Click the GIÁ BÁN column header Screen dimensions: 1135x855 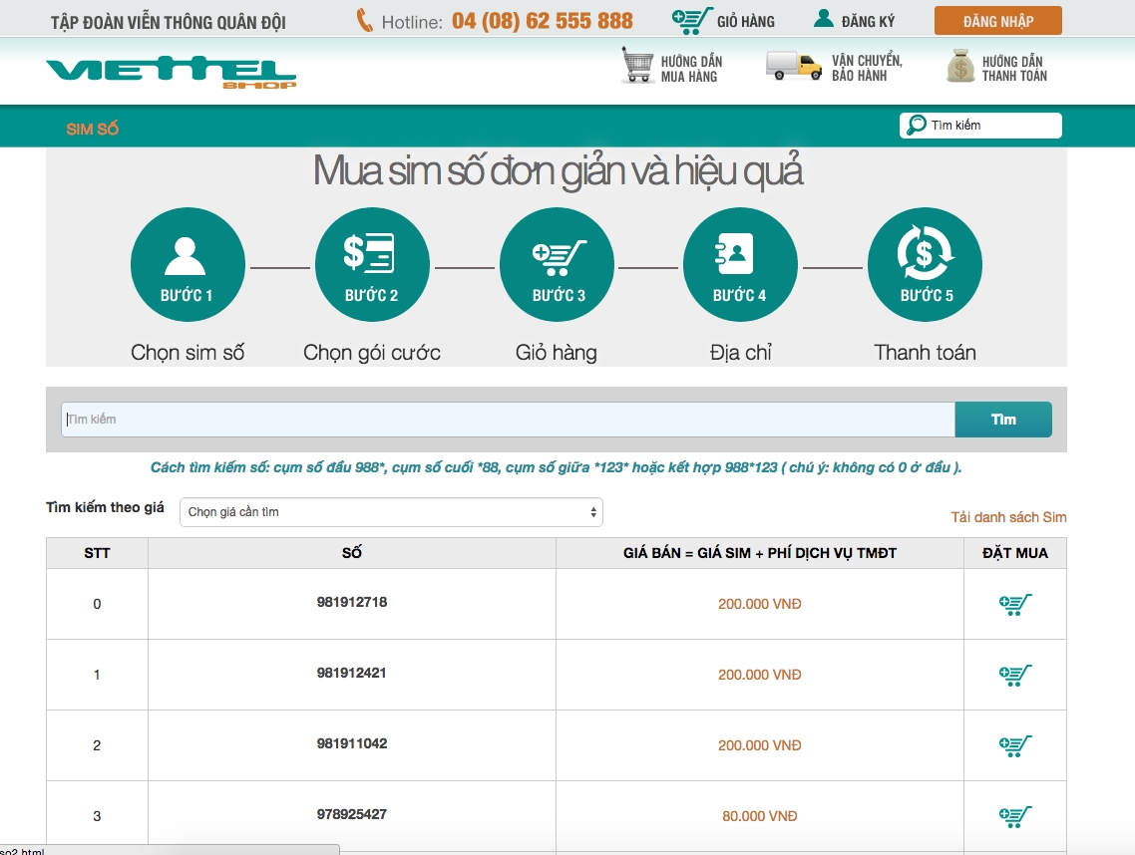pyautogui.click(x=760, y=553)
